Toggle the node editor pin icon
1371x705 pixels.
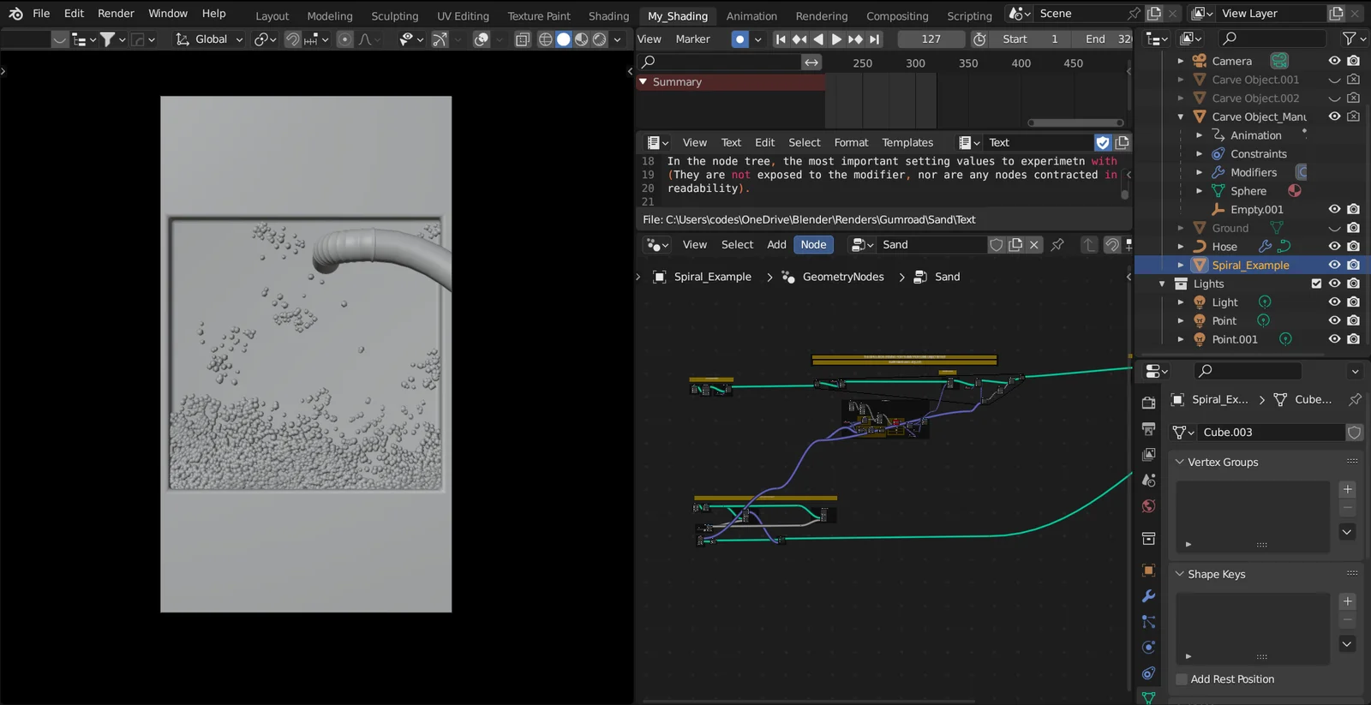click(x=1057, y=245)
